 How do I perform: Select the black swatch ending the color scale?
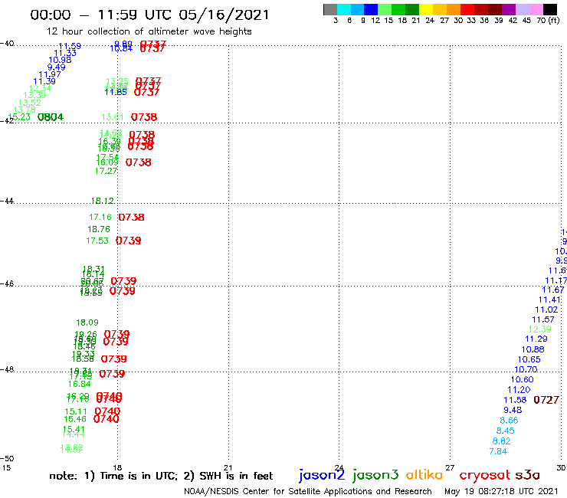(550, 9)
